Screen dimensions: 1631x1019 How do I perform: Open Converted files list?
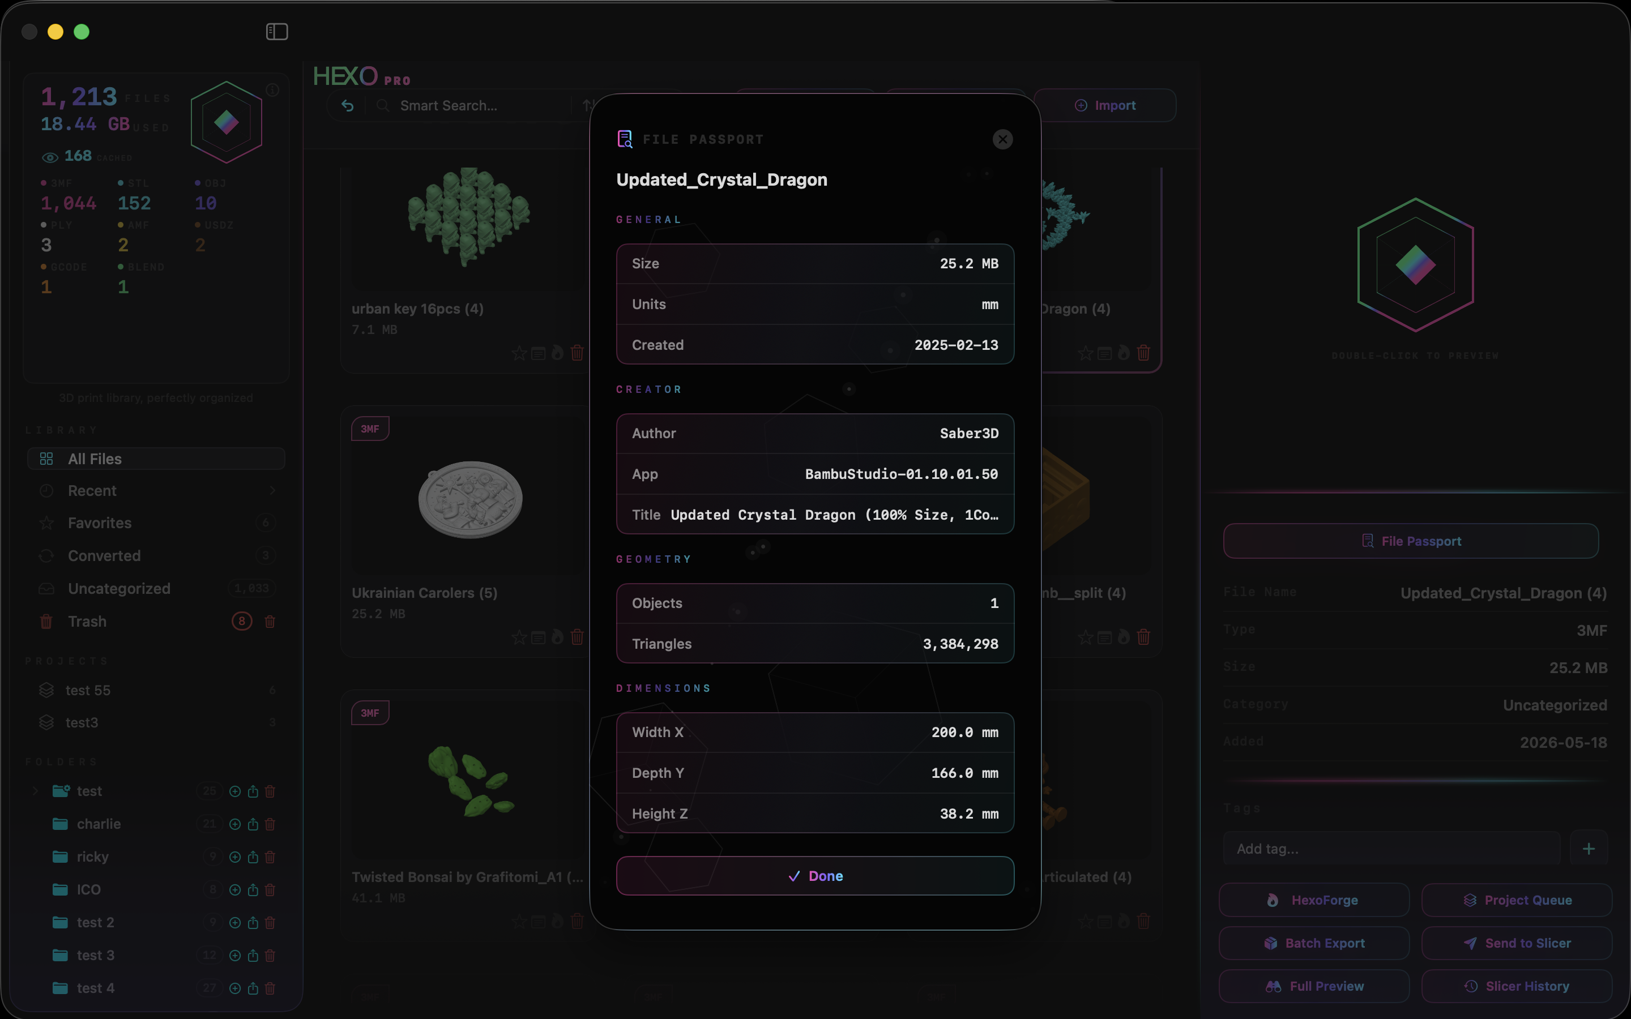[x=156, y=555]
